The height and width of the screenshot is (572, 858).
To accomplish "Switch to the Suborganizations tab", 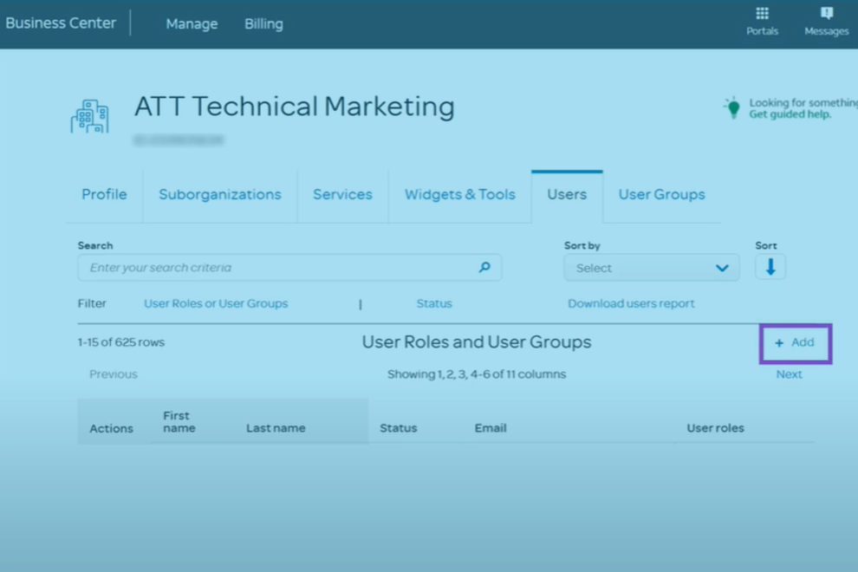I will click(220, 194).
